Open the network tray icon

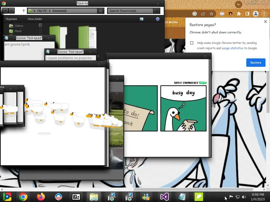pyautogui.click(x=238, y=197)
